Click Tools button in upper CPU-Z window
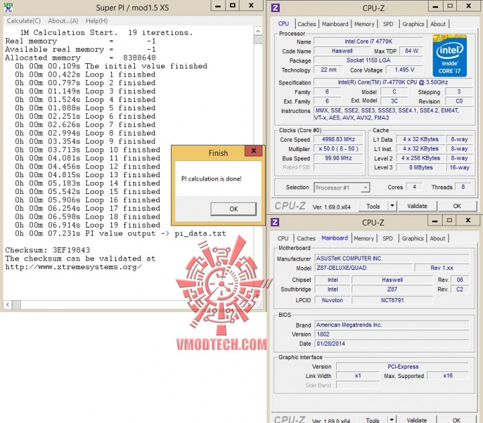The image size is (483, 423). pyautogui.click(x=373, y=206)
